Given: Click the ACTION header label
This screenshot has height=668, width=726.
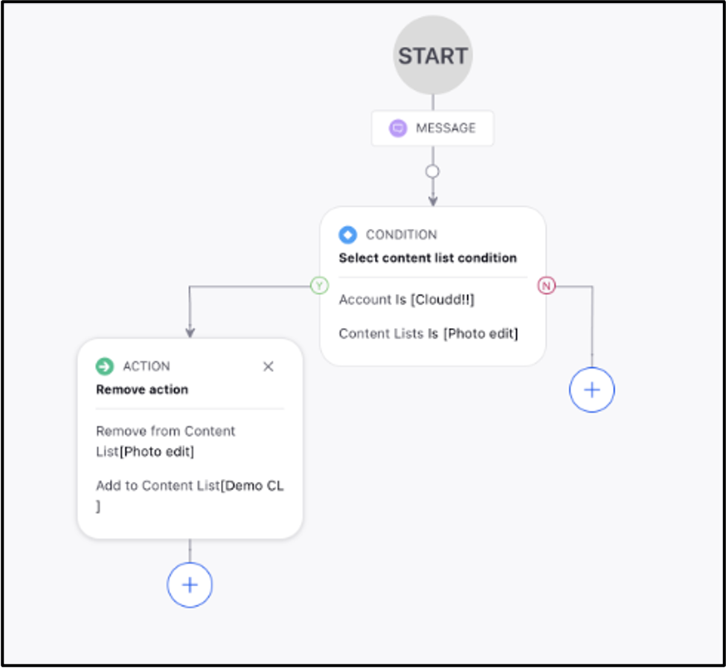Looking at the screenshot, I should pos(147,366).
